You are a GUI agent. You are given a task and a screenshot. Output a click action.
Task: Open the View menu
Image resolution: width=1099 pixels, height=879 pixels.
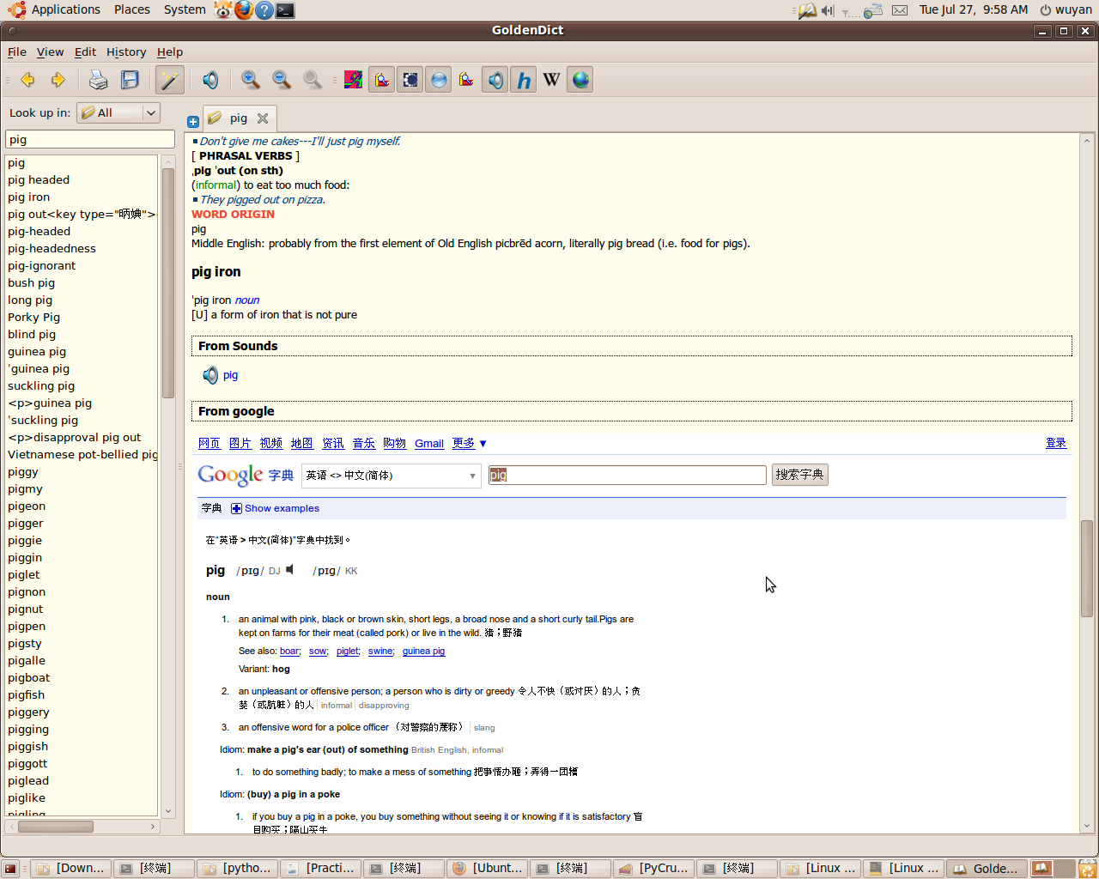tap(50, 52)
